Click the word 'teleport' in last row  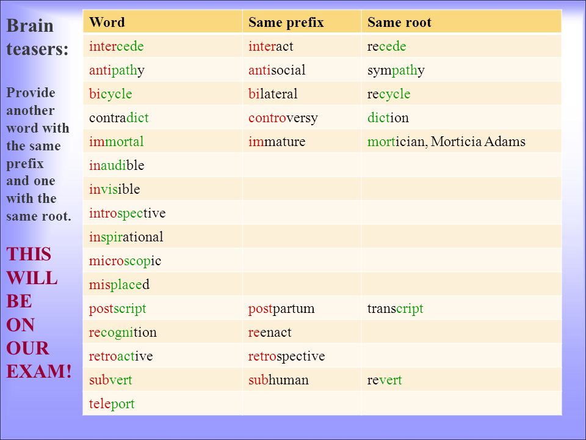tap(112, 404)
